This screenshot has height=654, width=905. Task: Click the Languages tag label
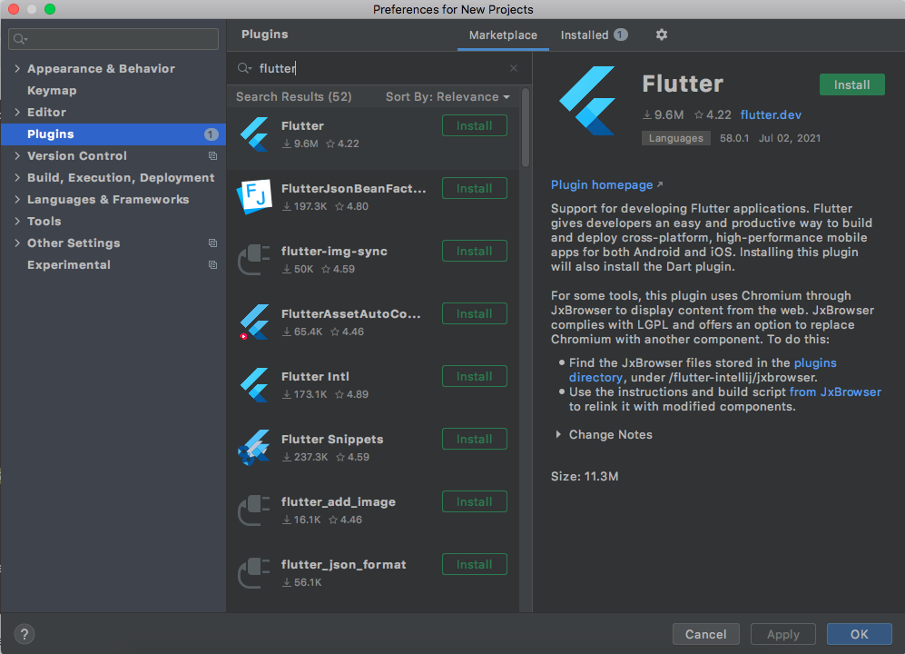coord(676,138)
